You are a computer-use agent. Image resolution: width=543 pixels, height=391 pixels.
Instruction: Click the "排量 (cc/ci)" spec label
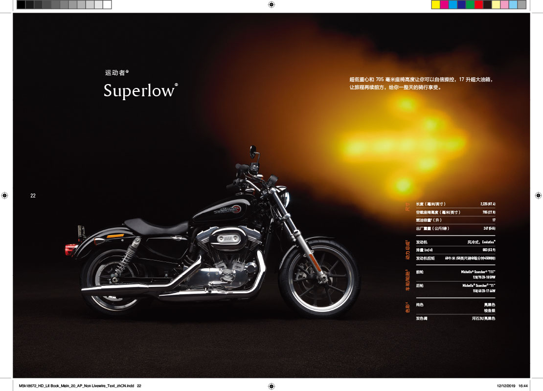click(x=424, y=250)
